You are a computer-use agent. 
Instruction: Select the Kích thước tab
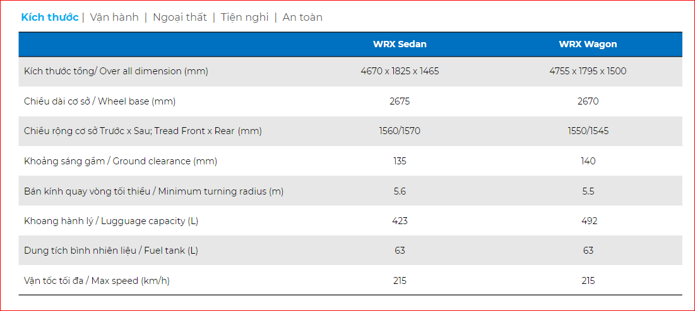[49, 17]
